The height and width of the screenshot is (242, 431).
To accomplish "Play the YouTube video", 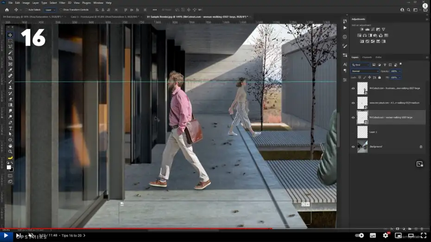I will point(6,236).
